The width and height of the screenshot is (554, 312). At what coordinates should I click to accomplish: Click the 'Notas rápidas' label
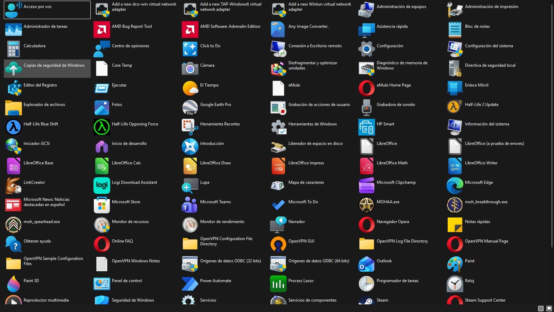478,222
